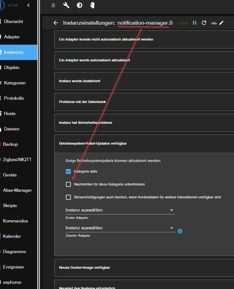This screenshot has width=234, height=289.
Task: Click the v7.7.22 version text
Action: (13, 5)
